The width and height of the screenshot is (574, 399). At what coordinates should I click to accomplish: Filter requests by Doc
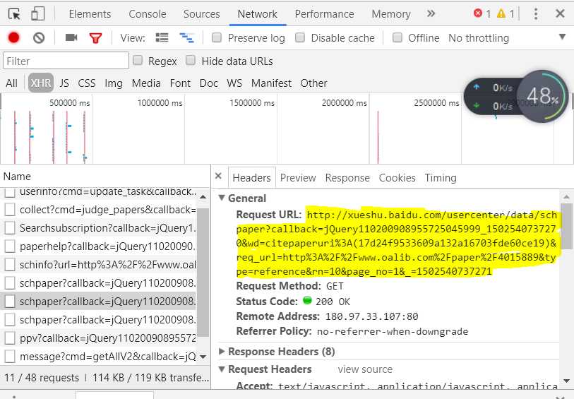pos(209,83)
